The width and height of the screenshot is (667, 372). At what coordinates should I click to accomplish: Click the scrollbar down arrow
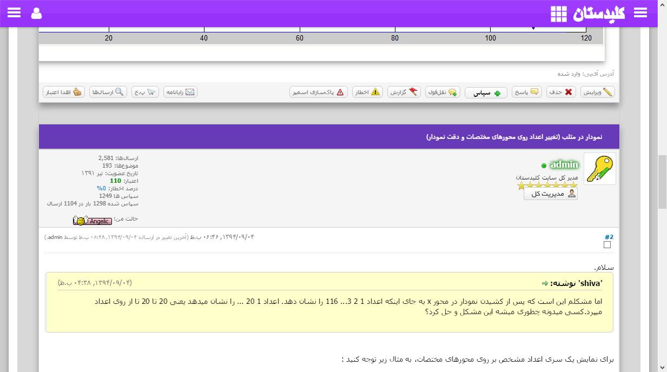click(x=662, y=367)
